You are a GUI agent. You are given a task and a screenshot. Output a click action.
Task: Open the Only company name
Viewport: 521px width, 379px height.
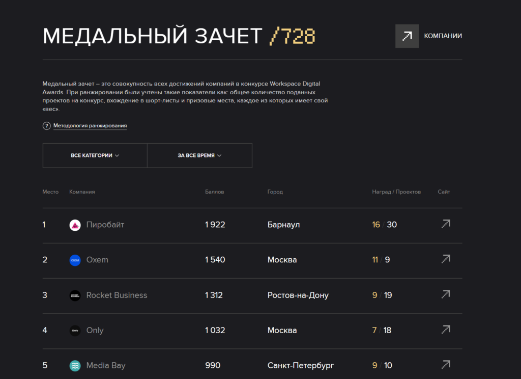95,331
